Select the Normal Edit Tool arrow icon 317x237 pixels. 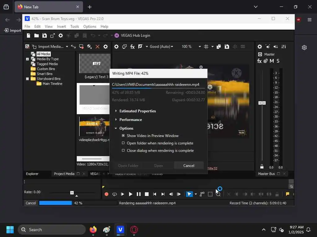(189, 194)
